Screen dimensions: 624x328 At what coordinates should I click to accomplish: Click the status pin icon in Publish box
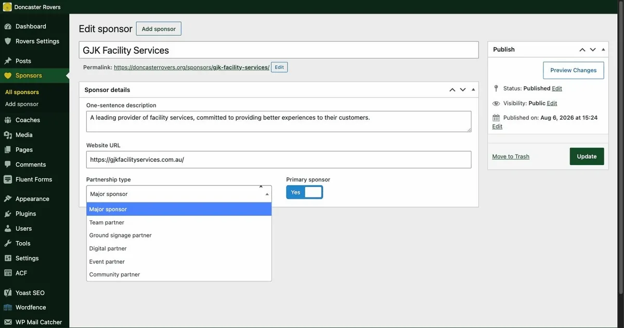[x=496, y=88]
